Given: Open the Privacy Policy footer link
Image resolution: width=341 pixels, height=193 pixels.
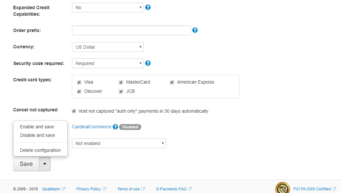Looking at the screenshot, I should [x=89, y=189].
